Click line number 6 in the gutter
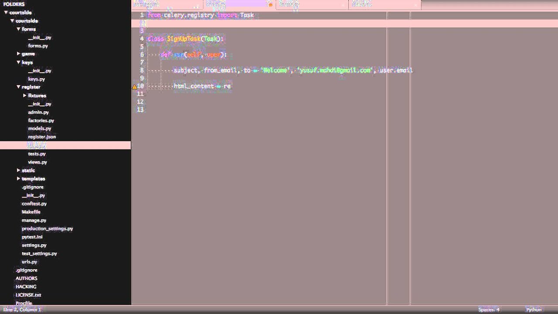Image resolution: width=558 pixels, height=314 pixels. (142, 55)
